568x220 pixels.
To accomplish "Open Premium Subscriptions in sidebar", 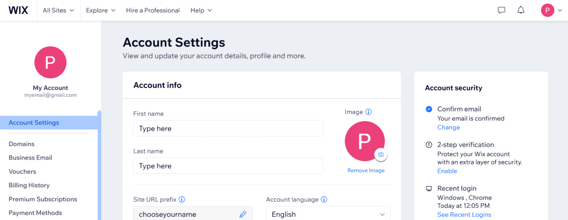I will click(43, 199).
